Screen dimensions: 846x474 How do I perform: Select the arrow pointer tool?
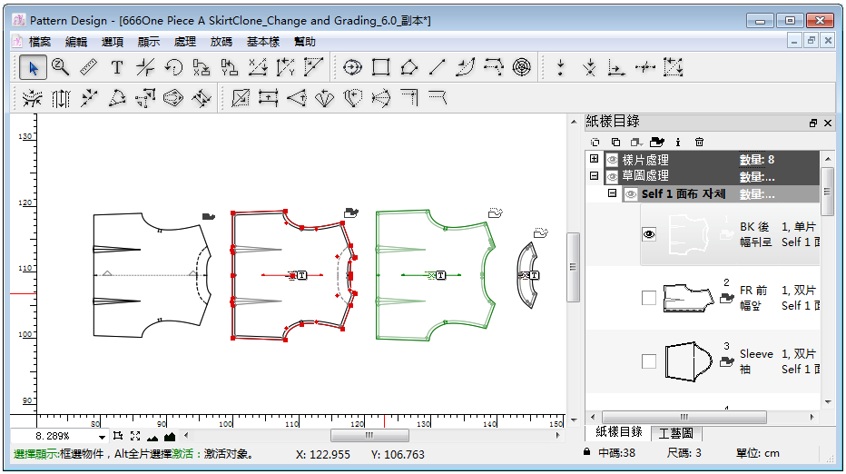tap(34, 67)
